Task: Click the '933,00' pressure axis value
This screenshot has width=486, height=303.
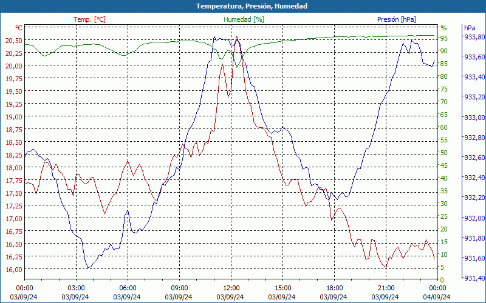Action: click(474, 118)
